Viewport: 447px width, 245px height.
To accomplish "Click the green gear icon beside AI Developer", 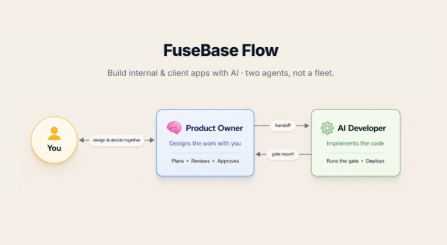I will pyautogui.click(x=327, y=128).
